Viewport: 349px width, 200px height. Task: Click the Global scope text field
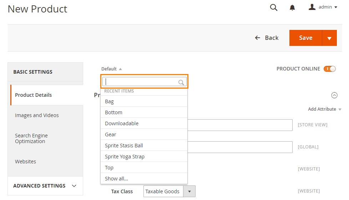pos(240,147)
